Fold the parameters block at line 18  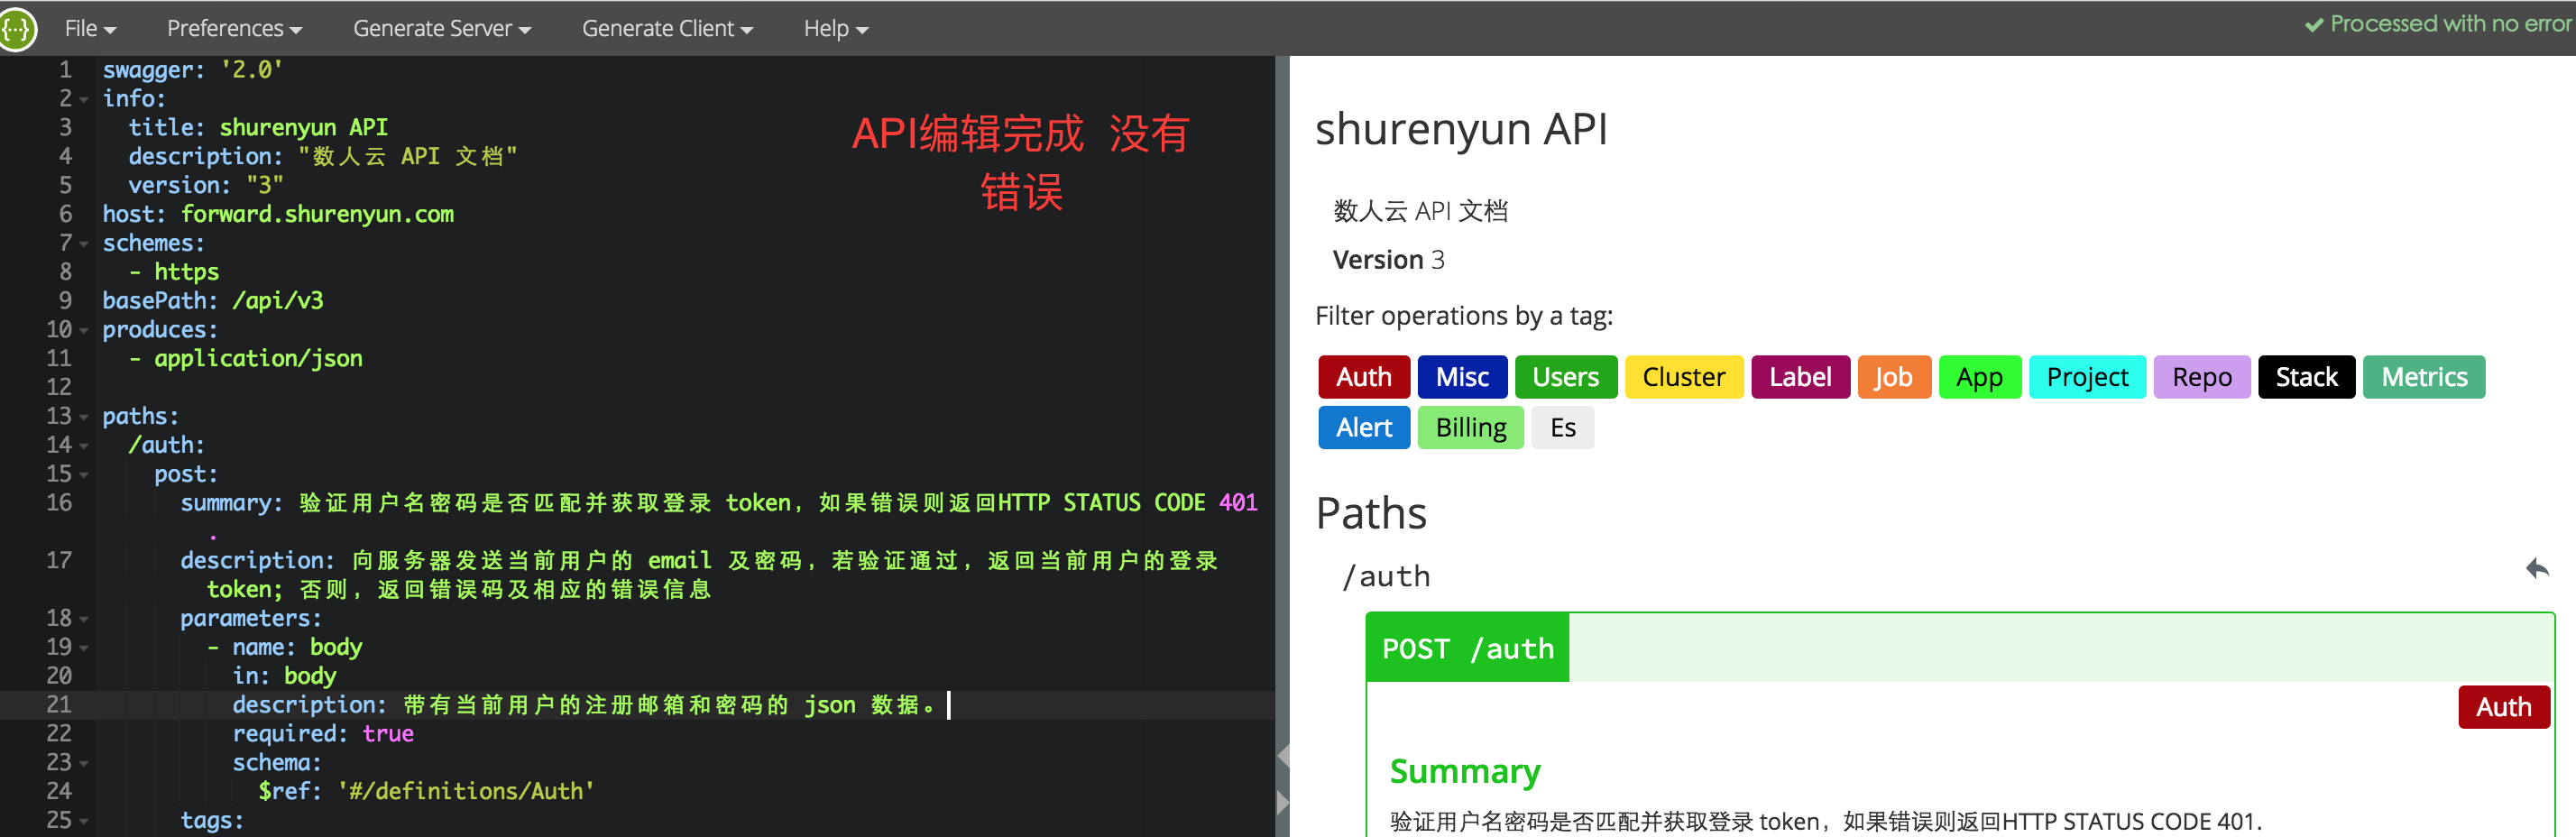click(84, 620)
